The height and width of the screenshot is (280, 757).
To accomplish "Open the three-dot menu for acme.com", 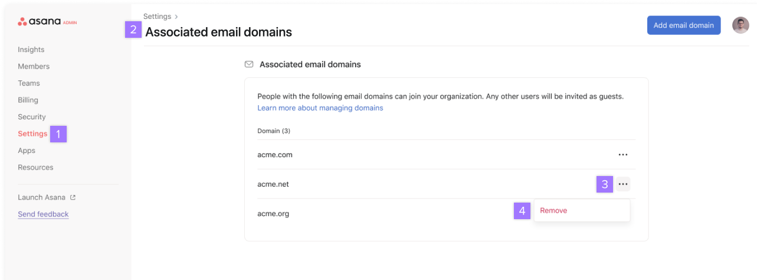I will point(622,155).
